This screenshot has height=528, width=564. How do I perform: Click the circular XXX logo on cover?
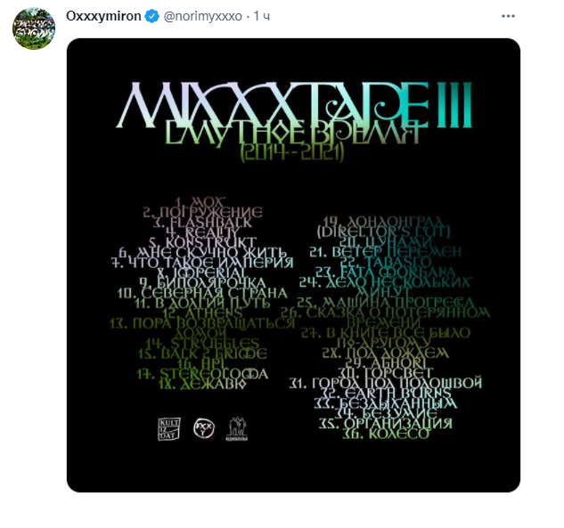(204, 428)
